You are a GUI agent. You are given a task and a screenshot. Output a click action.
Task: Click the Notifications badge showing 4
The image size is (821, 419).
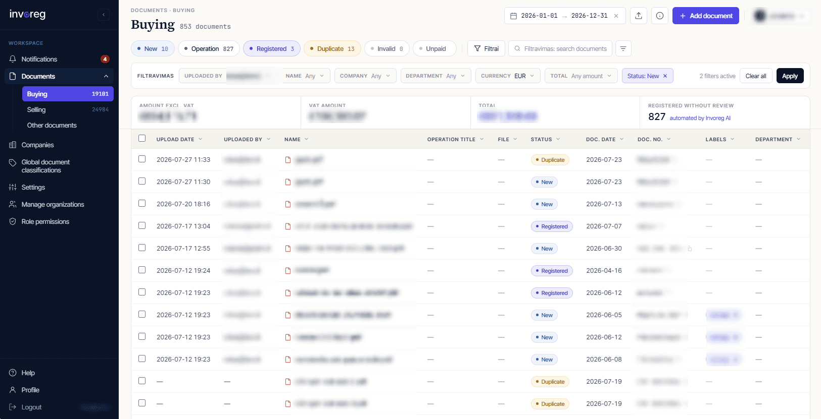pyautogui.click(x=105, y=59)
